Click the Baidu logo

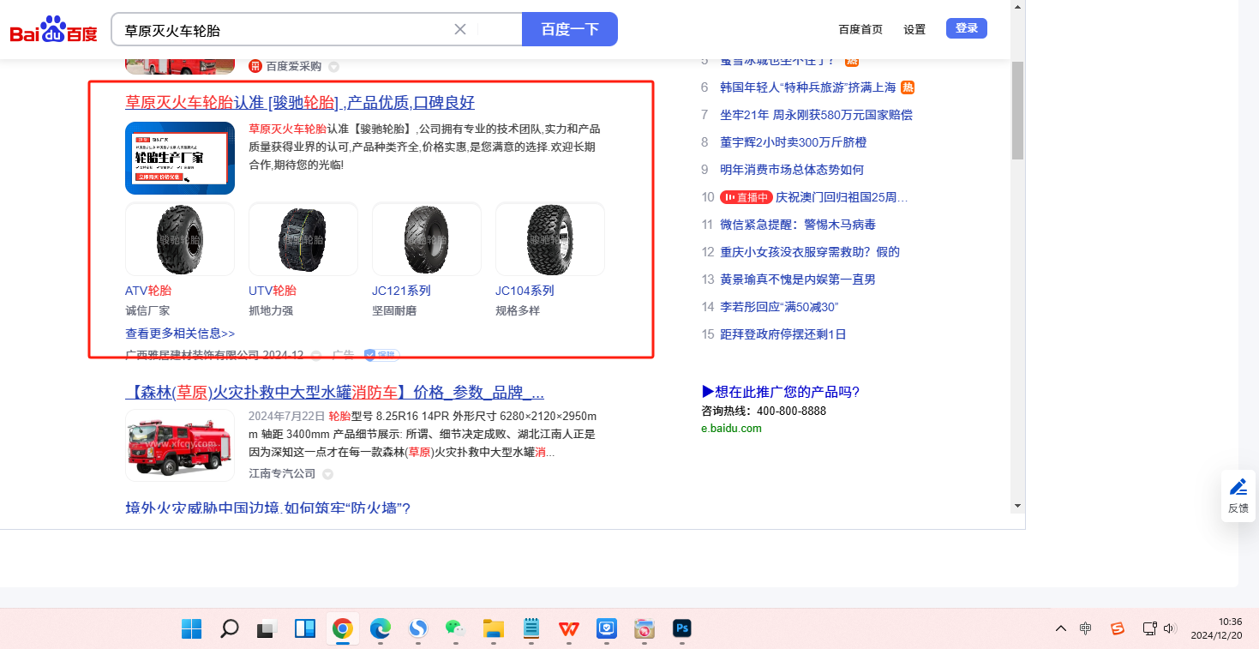pyautogui.click(x=53, y=30)
